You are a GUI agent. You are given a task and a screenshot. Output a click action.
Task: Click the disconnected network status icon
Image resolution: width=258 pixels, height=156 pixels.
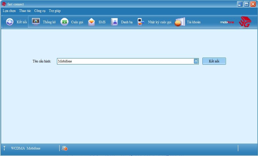64,148
